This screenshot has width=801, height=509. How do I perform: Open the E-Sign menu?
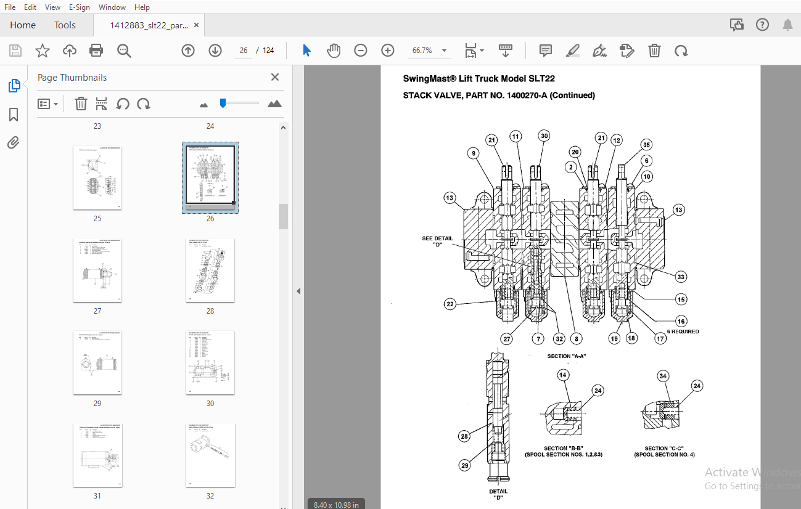click(x=80, y=7)
